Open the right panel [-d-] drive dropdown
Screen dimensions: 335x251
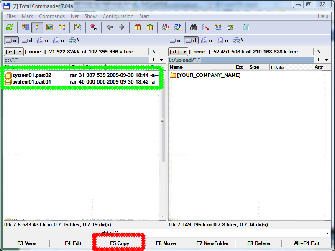tap(178, 52)
